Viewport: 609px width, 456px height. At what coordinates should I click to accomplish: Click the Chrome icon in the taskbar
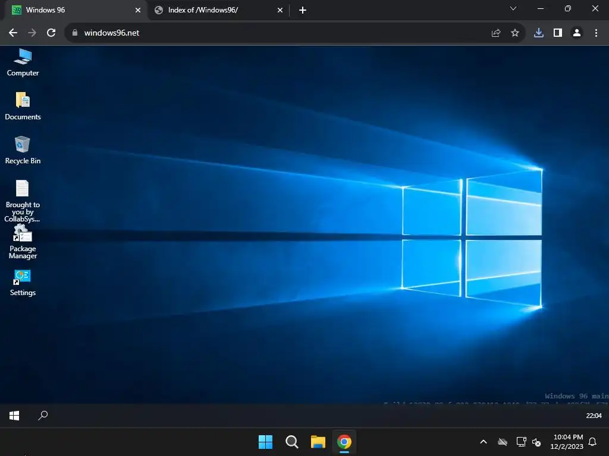(x=344, y=442)
